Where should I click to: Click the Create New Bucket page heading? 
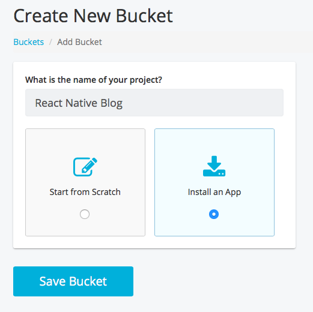(x=93, y=16)
